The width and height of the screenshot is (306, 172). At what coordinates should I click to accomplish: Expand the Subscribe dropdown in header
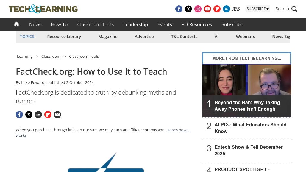pyautogui.click(x=257, y=9)
